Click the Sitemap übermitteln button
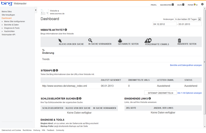This screenshot has width=206, height=133. pyautogui.click(x=161, y=93)
